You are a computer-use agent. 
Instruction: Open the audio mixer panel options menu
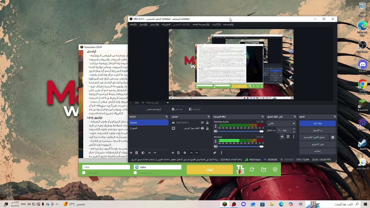(221, 153)
